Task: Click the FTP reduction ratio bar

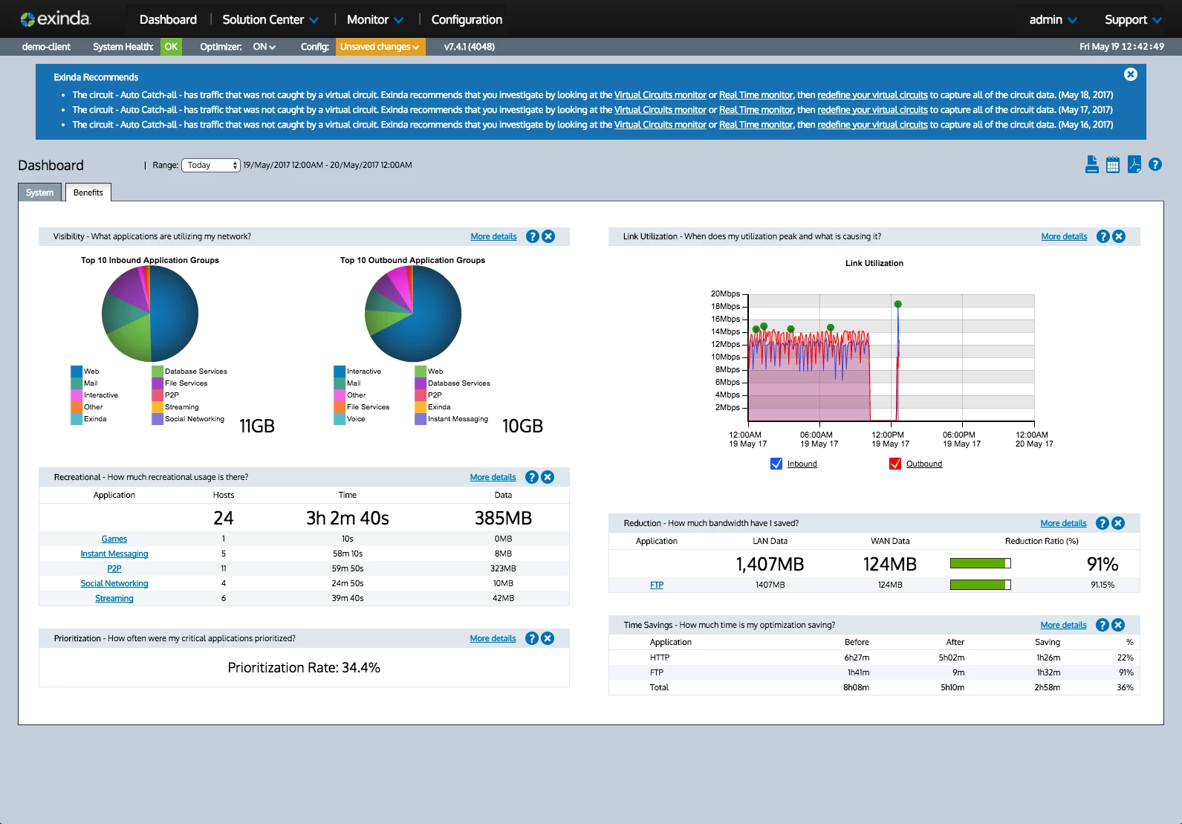Action: coord(980,585)
